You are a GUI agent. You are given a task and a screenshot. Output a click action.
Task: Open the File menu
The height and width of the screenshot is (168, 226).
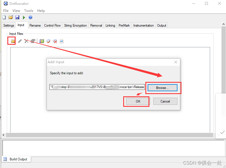(6, 11)
